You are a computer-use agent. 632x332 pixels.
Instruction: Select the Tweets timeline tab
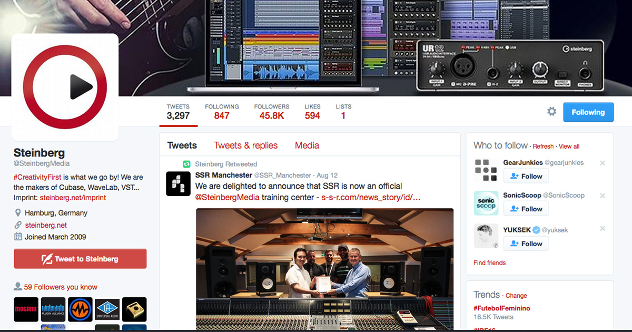(182, 145)
